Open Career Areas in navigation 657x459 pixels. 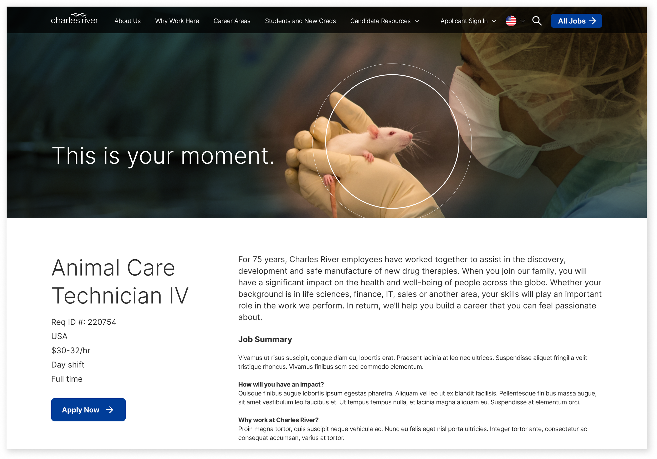click(232, 21)
